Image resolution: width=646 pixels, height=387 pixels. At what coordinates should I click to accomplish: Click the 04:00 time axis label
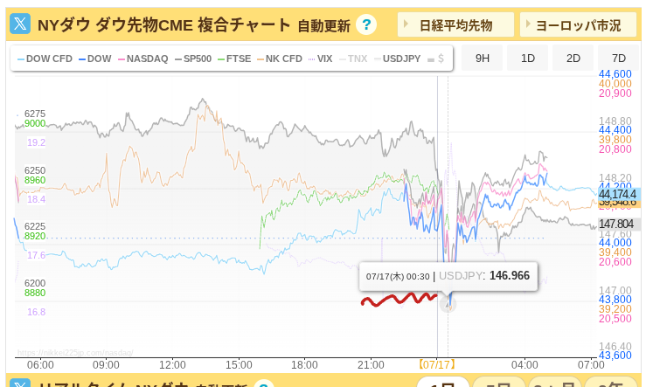pos(524,365)
